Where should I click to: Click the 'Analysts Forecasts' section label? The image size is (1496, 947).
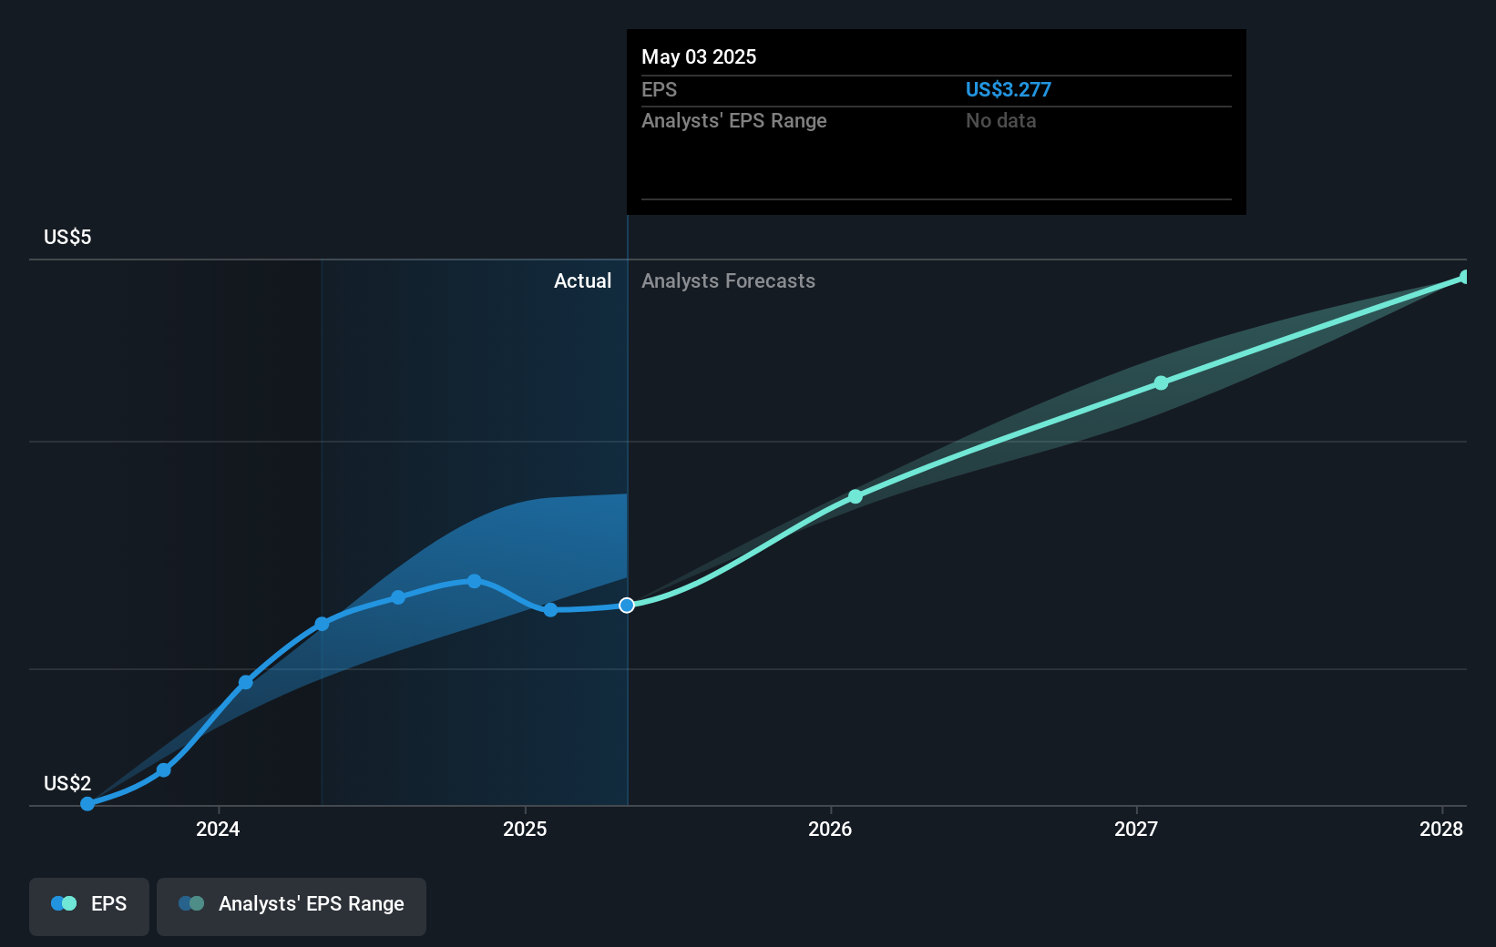click(729, 281)
